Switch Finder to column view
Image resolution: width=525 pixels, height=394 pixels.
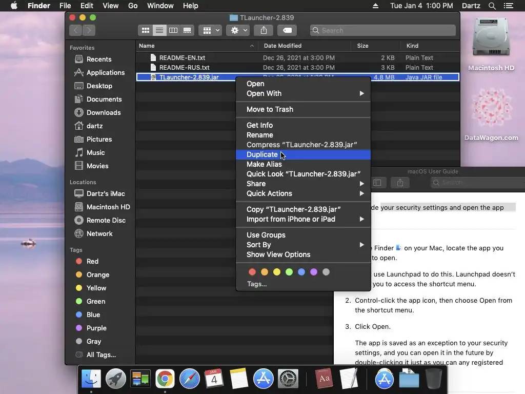point(173,30)
